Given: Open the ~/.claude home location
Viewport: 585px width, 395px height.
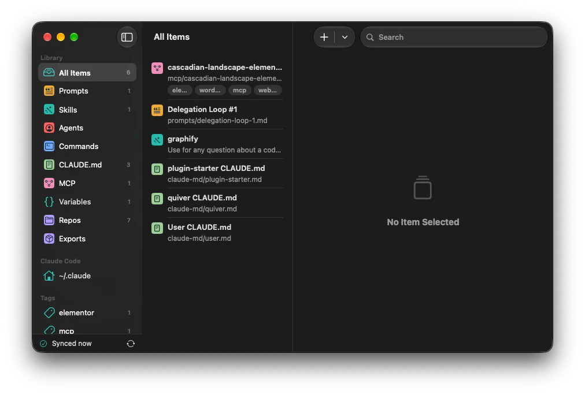Looking at the screenshot, I should pyautogui.click(x=87, y=276).
